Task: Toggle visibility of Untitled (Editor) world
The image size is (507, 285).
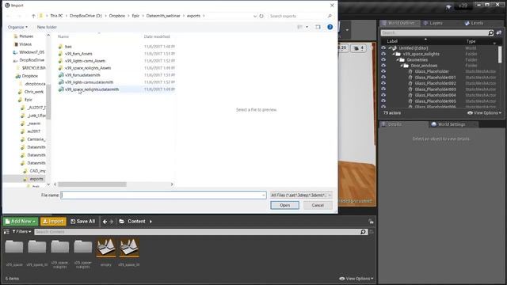Action: [x=383, y=47]
